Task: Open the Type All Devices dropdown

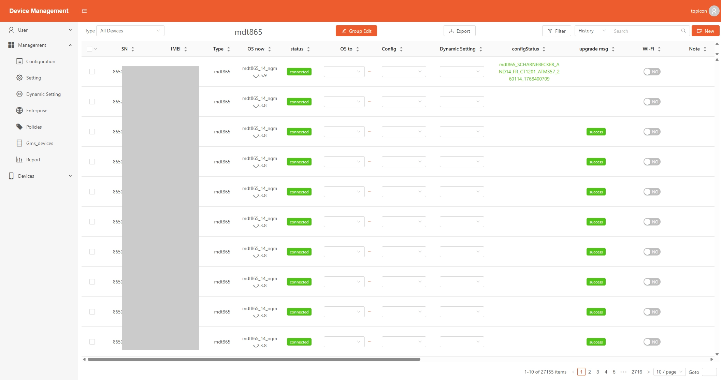Action: tap(130, 31)
